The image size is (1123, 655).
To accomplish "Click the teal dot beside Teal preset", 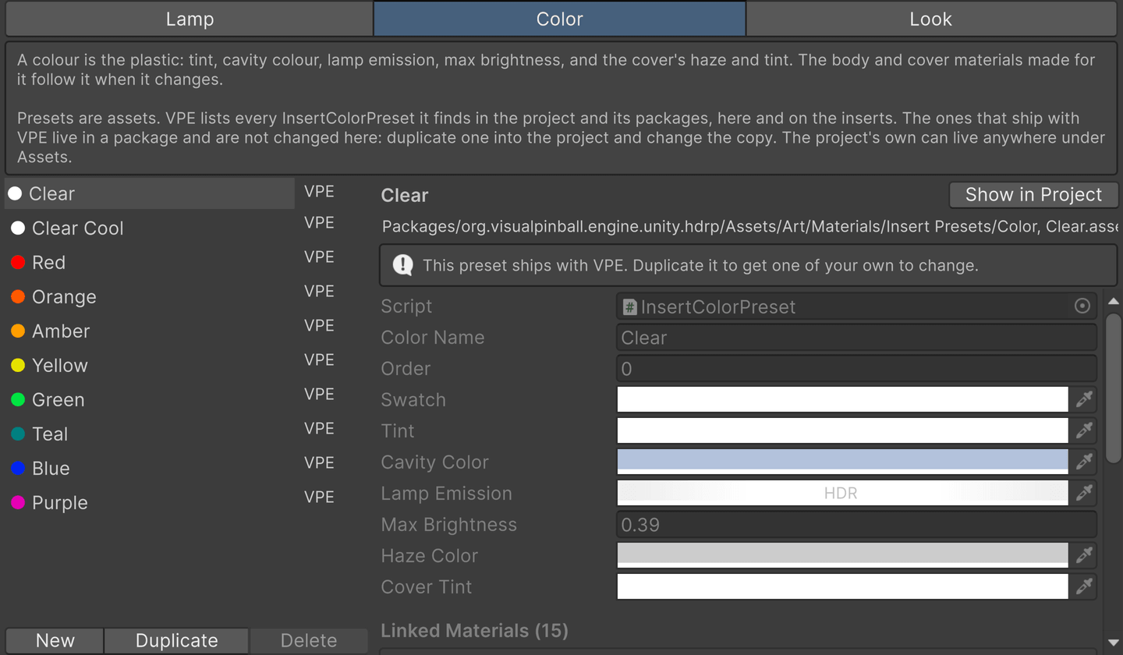I will (x=18, y=434).
